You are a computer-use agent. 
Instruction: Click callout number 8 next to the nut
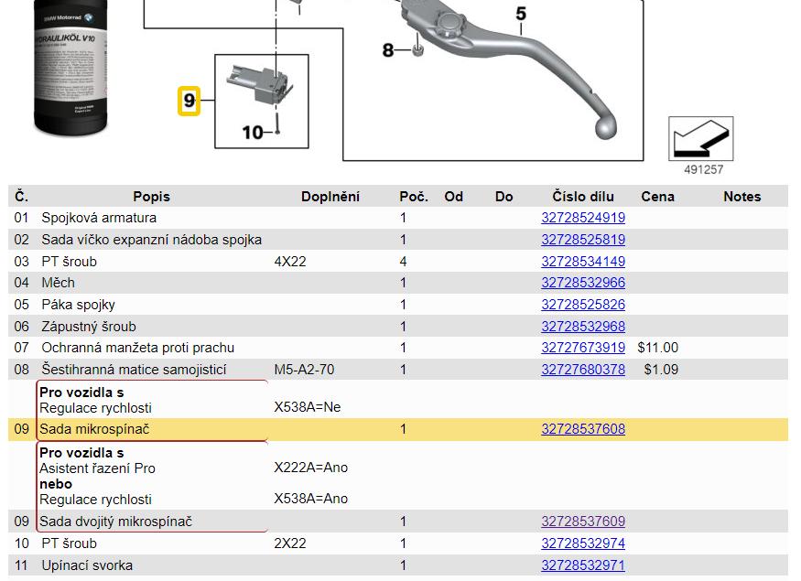pyautogui.click(x=388, y=50)
